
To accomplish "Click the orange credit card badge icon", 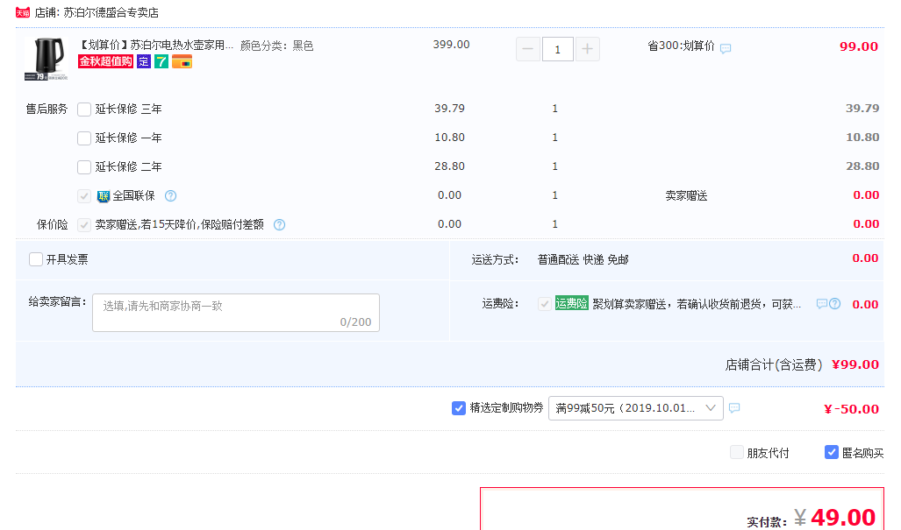I will coord(182,61).
